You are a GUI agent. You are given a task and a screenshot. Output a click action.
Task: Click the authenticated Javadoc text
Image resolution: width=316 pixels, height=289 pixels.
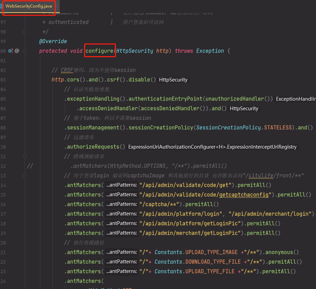68,22
